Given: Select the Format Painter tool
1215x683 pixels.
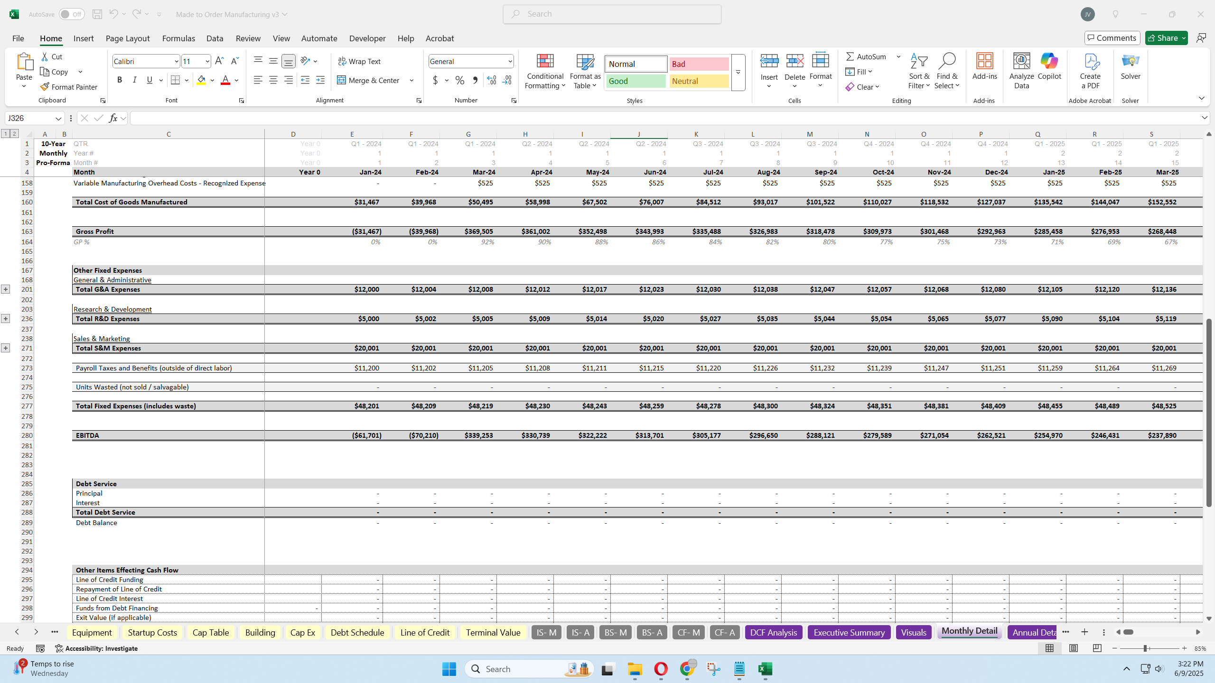Looking at the screenshot, I should [x=68, y=86].
